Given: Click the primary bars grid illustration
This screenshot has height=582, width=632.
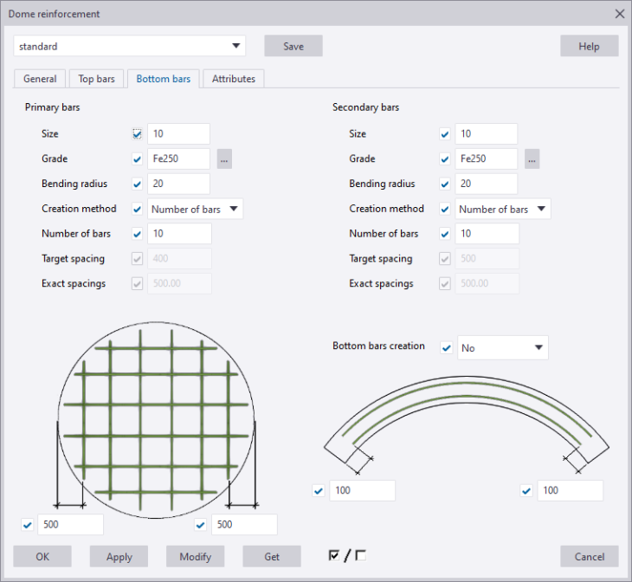Looking at the screenshot, I should pos(156,418).
